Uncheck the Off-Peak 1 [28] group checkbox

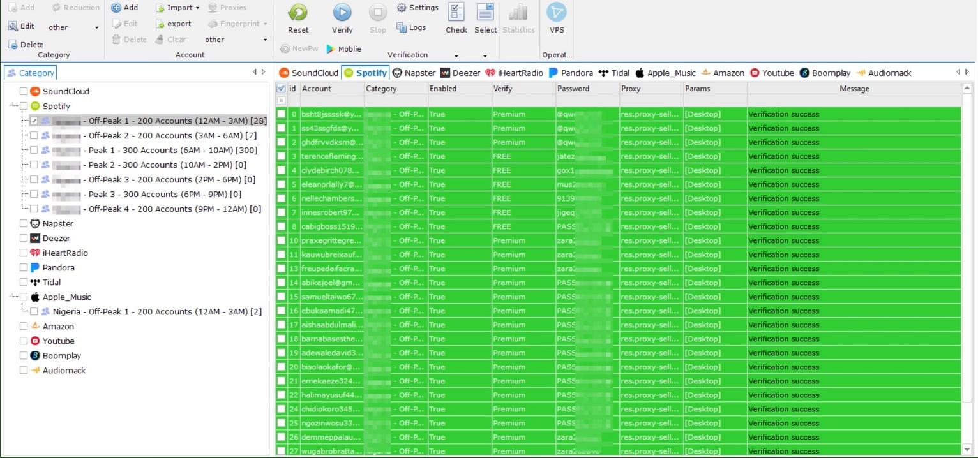coord(34,121)
